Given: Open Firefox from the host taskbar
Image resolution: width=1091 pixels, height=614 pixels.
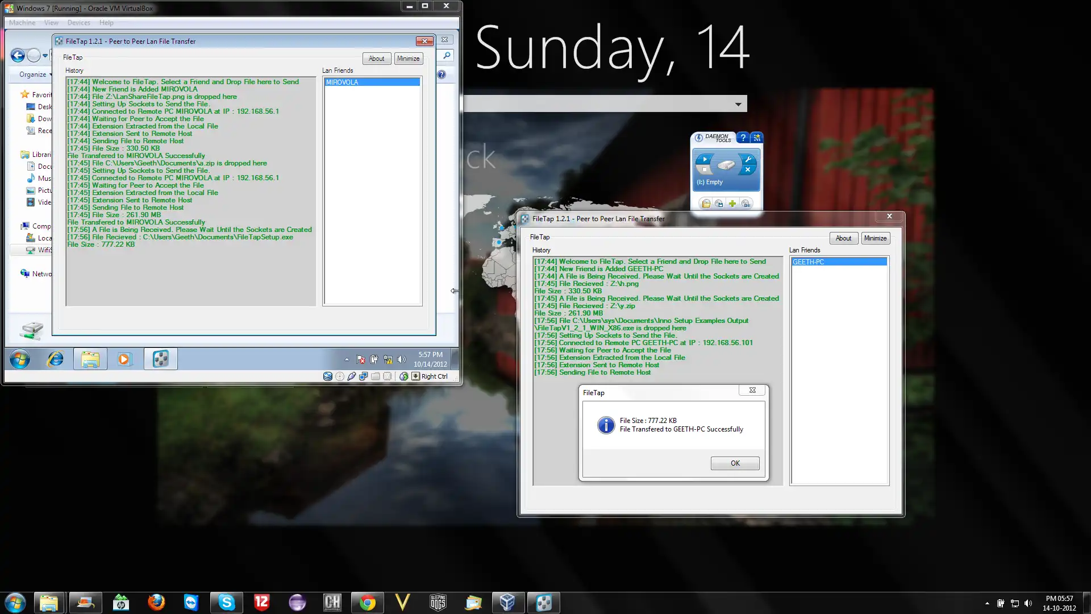Looking at the screenshot, I should coord(156,603).
